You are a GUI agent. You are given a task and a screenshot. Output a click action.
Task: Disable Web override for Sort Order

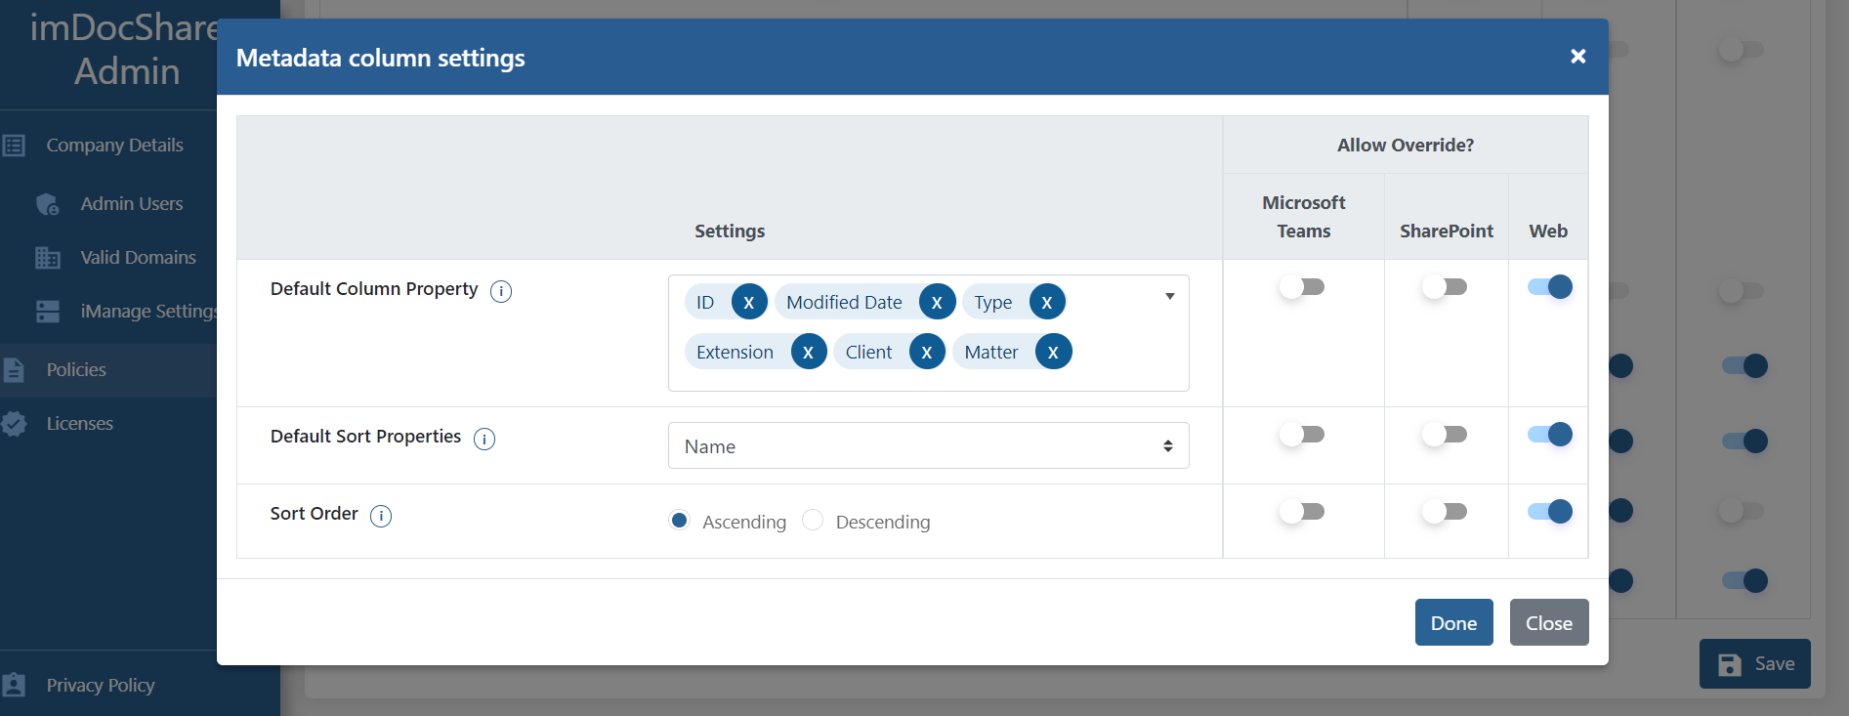[1550, 512]
